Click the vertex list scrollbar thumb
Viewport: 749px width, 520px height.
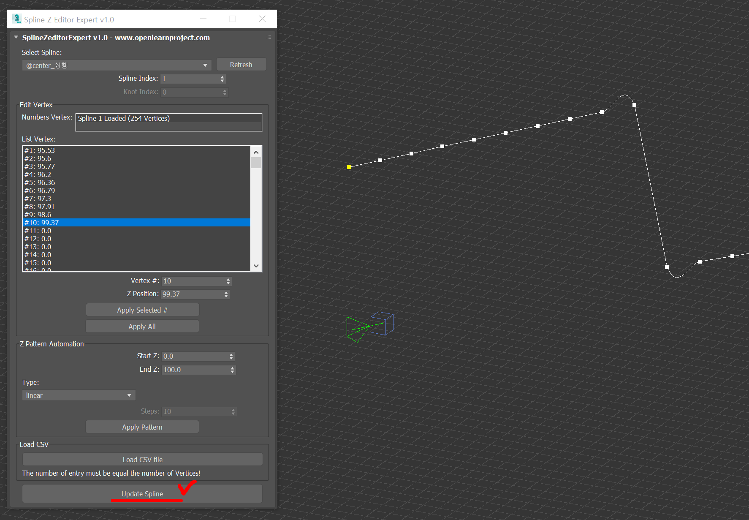click(256, 163)
